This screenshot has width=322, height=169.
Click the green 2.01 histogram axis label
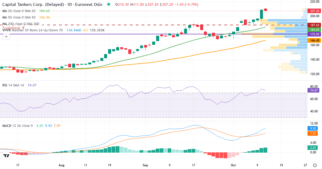click(x=313, y=148)
